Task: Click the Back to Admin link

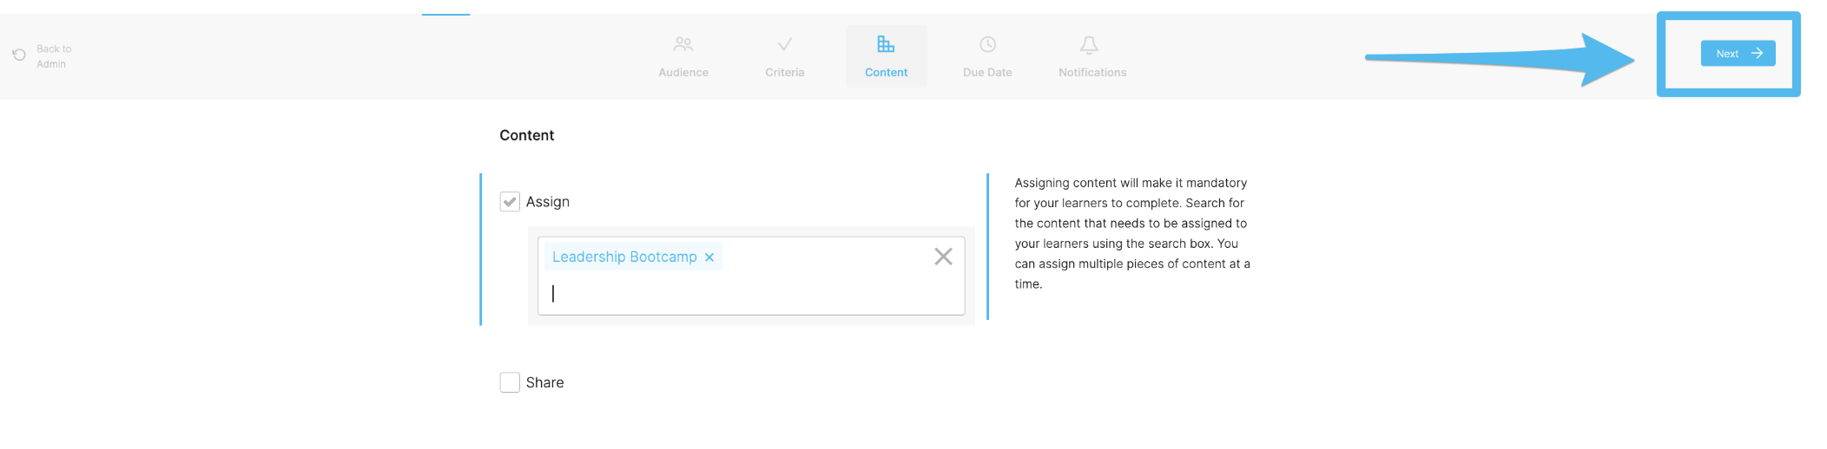Action: tap(54, 56)
